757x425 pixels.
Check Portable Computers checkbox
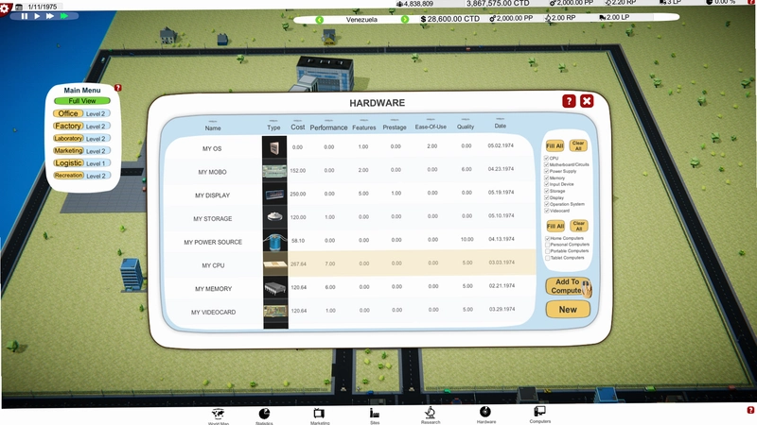[548, 251]
